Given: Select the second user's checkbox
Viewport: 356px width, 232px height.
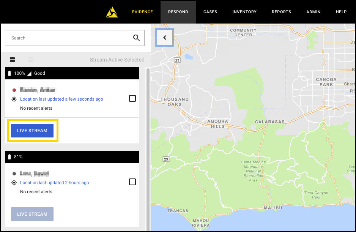Looking at the screenshot, I should click(x=132, y=182).
